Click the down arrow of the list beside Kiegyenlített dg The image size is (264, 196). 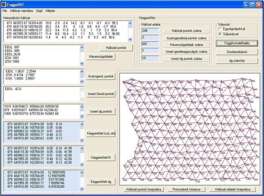(x=82, y=189)
